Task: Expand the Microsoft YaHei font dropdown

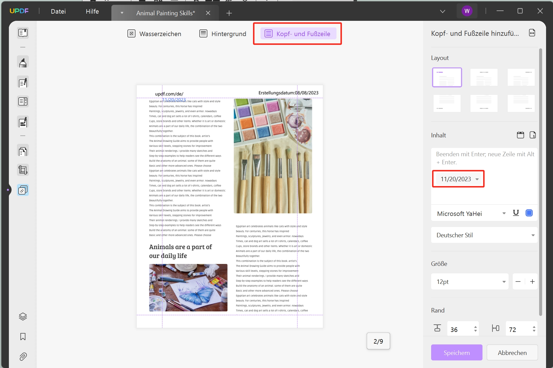Action: click(504, 213)
